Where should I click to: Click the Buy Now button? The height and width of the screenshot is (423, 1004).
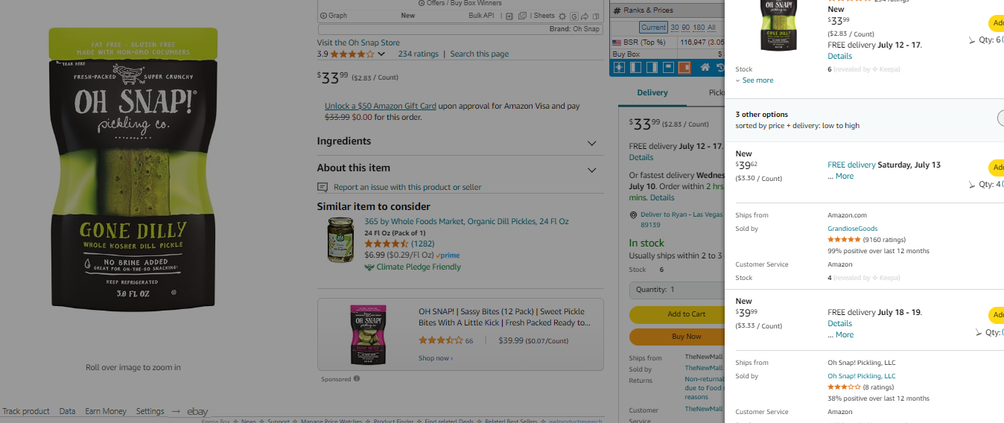(676, 337)
